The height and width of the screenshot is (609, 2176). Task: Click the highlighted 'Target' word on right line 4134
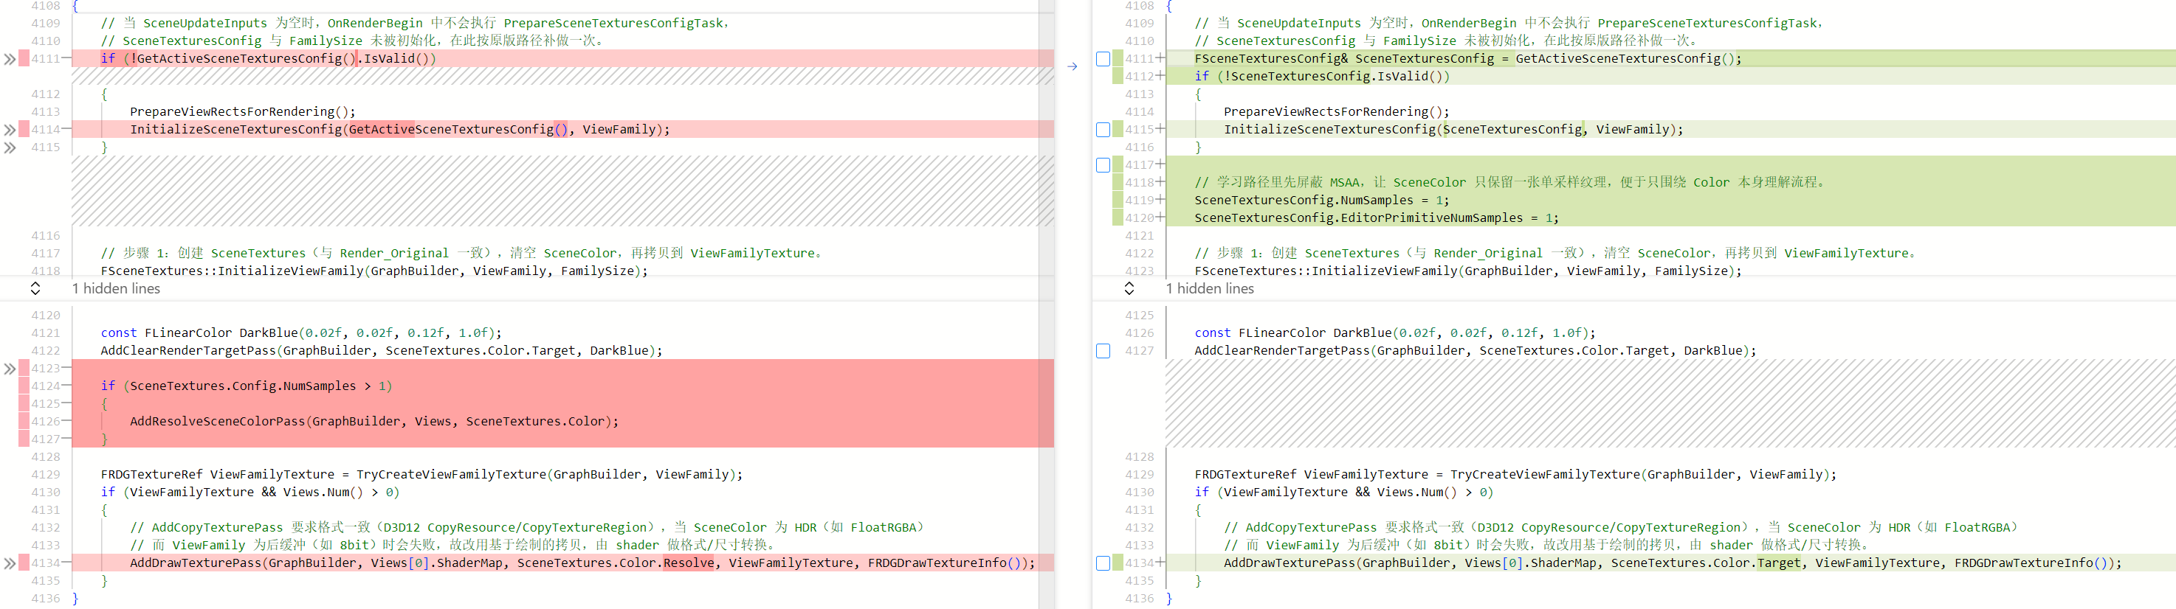[x=1779, y=563]
